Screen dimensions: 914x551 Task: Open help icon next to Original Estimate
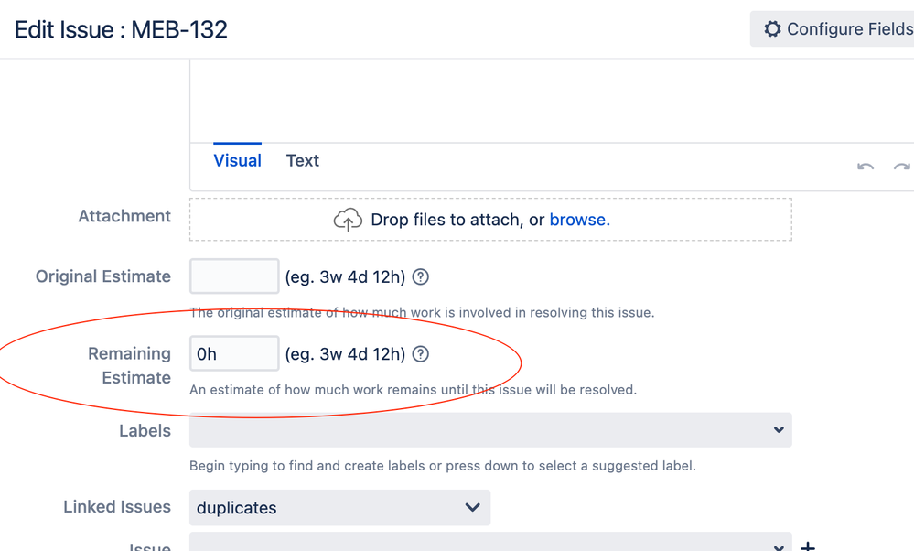420,276
